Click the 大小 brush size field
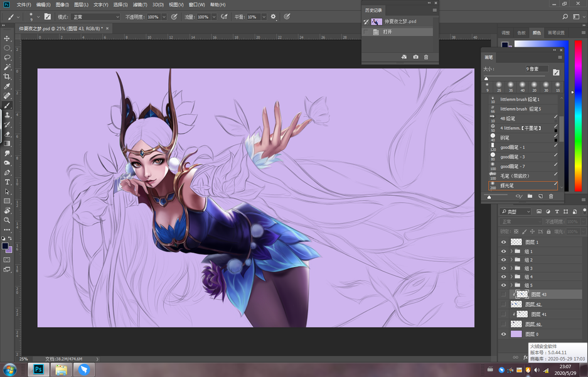588x377 pixels. click(x=537, y=69)
